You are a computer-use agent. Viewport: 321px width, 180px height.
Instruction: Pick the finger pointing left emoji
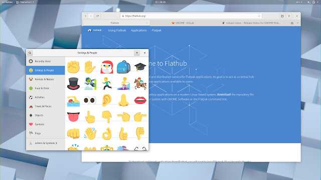123,117
